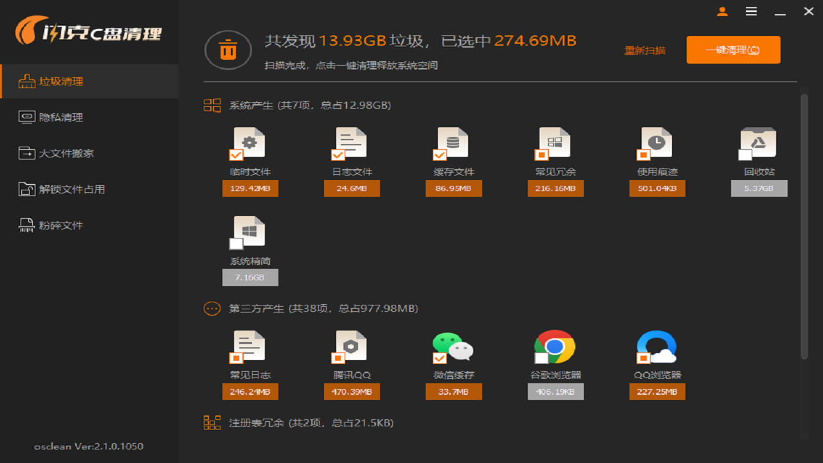
Task: Collapse the 系统产生 section header
Action: click(x=212, y=105)
